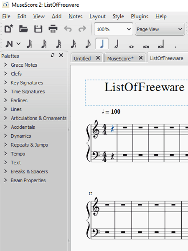The width and height of the screenshot is (188, 251).
Task: Open the File menu
Action: 6,17
